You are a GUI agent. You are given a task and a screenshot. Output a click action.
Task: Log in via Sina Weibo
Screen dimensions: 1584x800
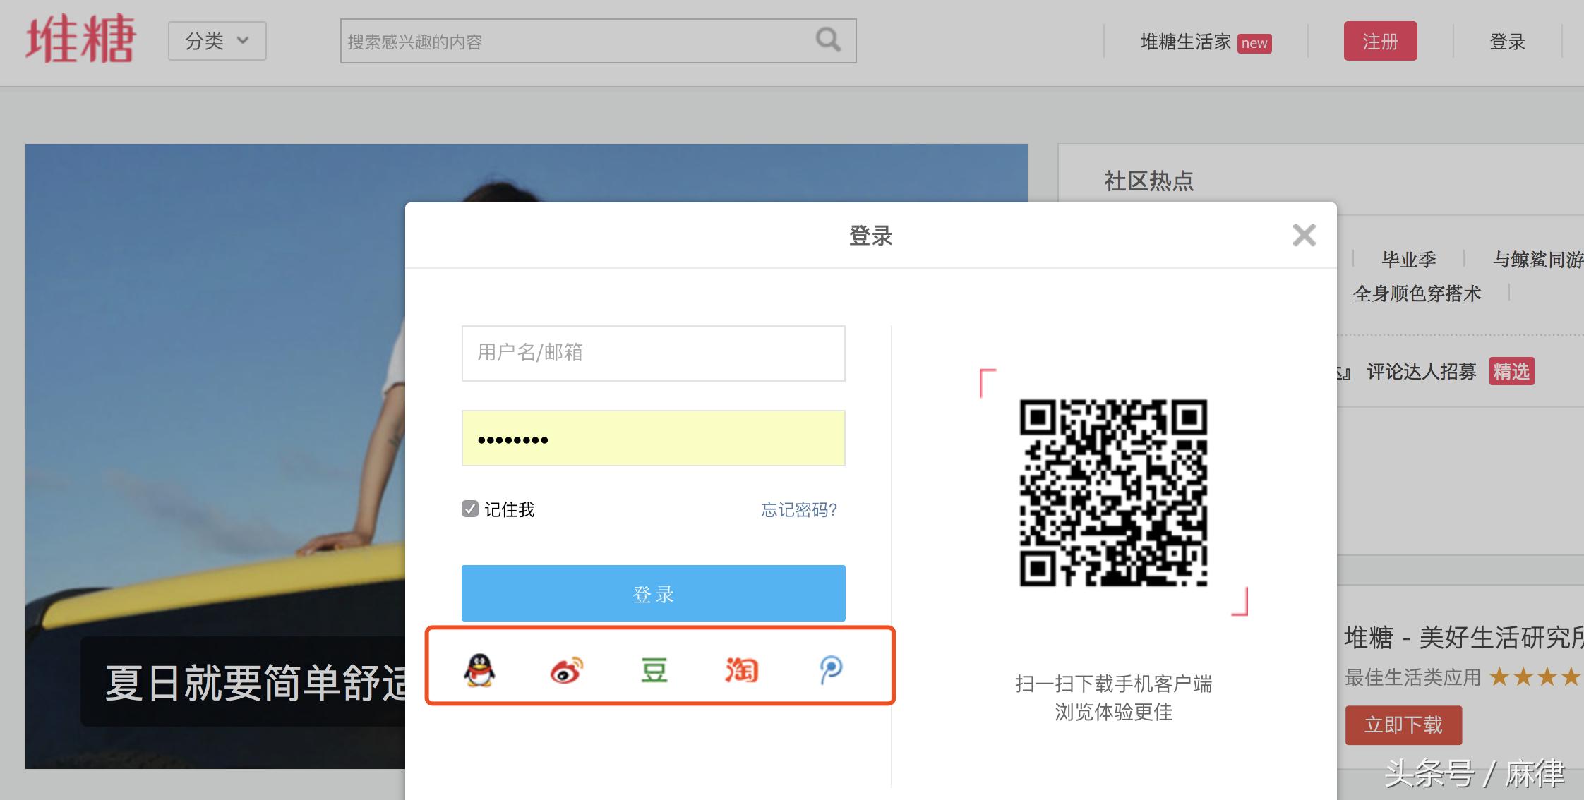coord(565,671)
